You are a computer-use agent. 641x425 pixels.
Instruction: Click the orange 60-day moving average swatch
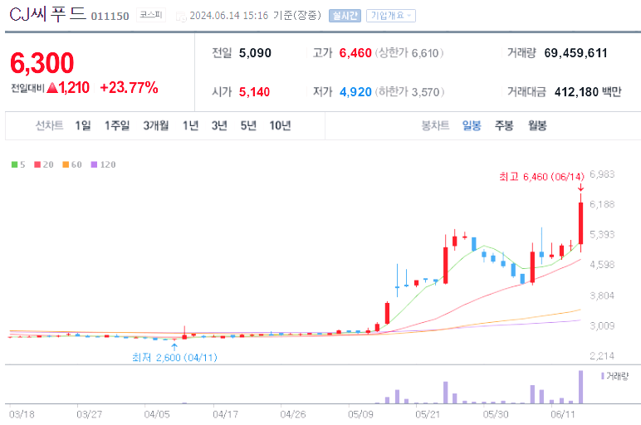pyautogui.click(x=66, y=164)
